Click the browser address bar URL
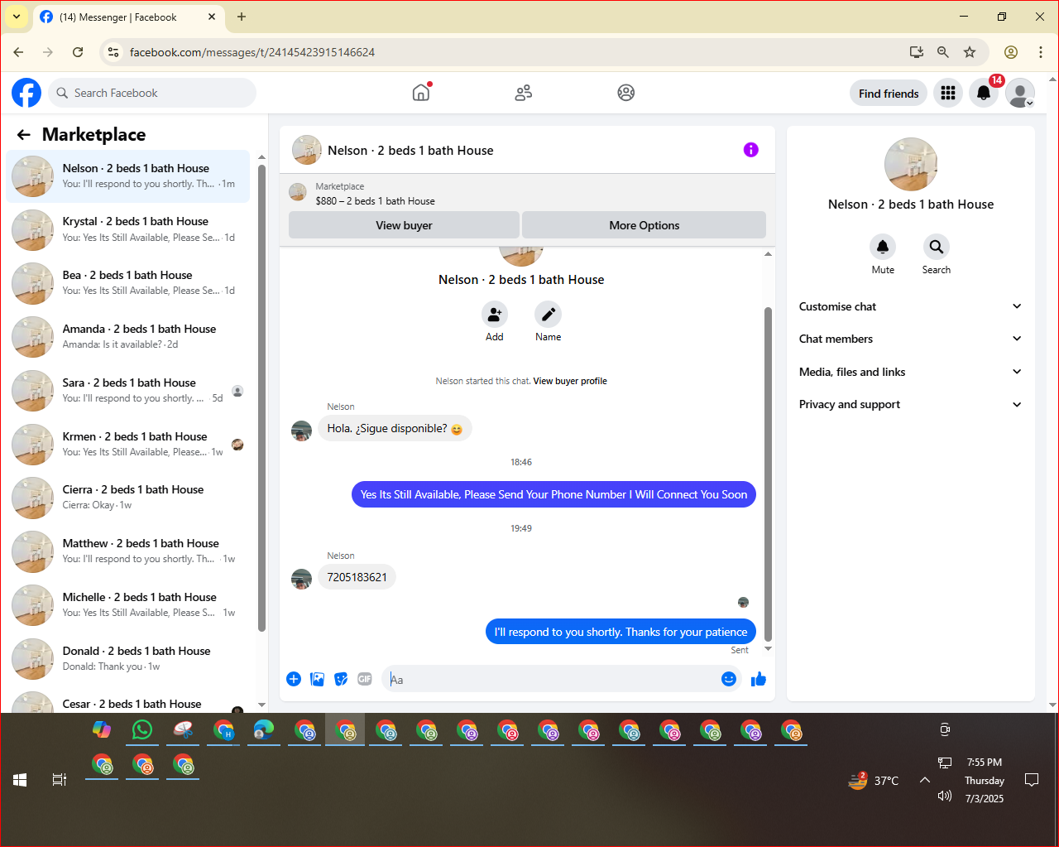The image size is (1059, 847). coord(252,52)
